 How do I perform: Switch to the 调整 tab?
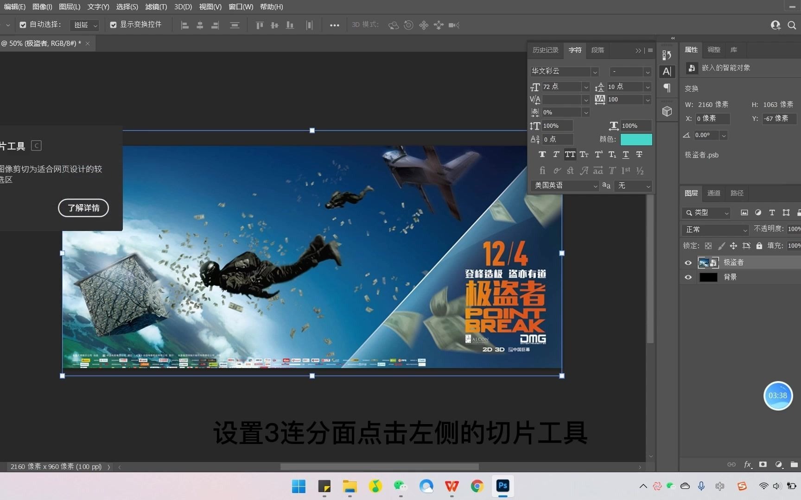(x=714, y=50)
